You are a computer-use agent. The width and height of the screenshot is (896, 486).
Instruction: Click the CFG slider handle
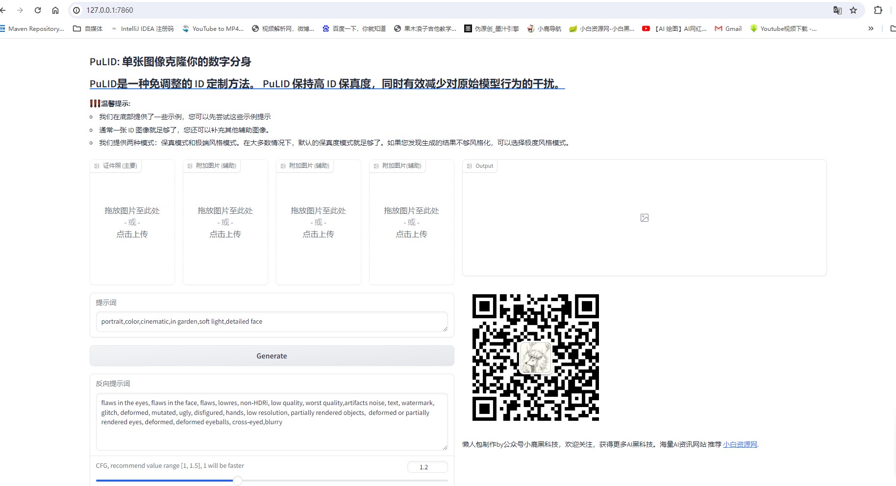pos(238,481)
